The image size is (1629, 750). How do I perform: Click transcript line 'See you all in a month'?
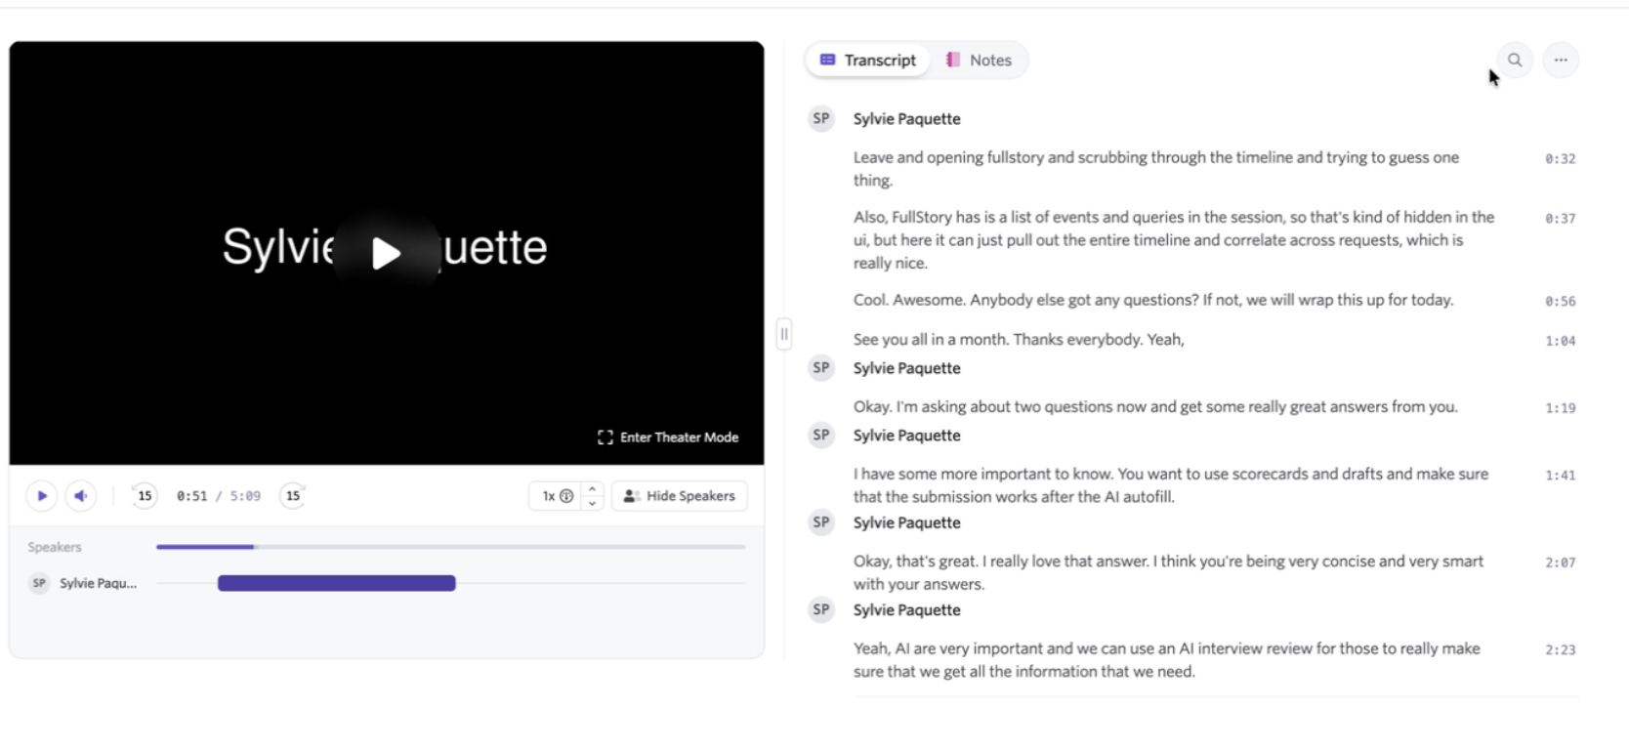click(1019, 340)
